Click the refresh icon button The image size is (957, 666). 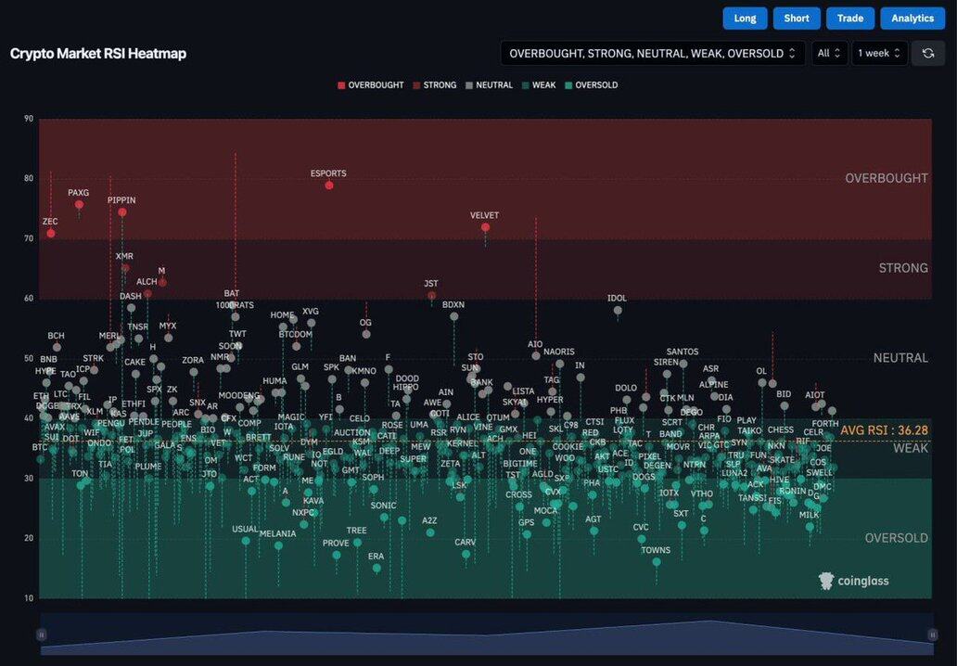coord(928,54)
